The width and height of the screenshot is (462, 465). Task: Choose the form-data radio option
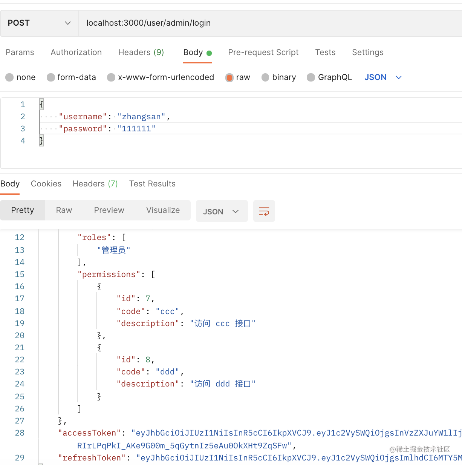51,77
